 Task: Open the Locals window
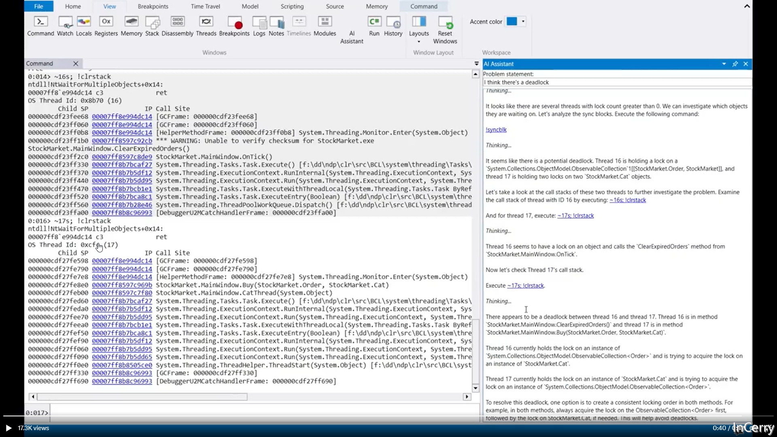point(84,26)
